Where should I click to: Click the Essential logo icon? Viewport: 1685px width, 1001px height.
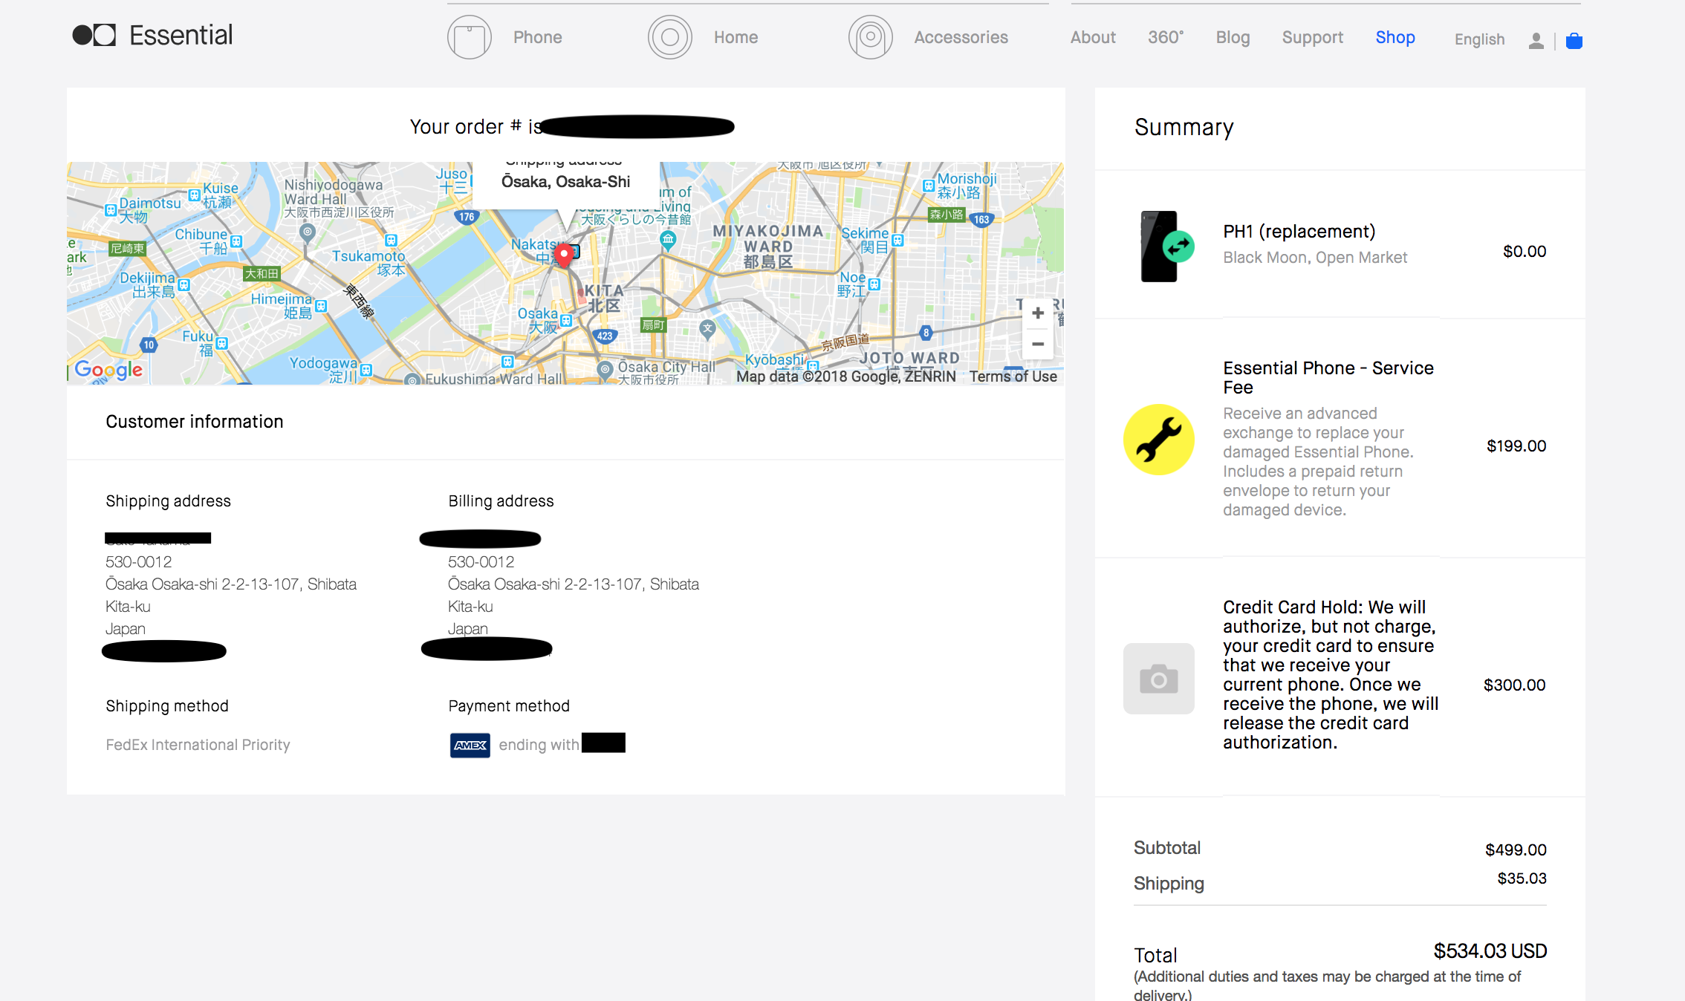pyautogui.click(x=94, y=35)
